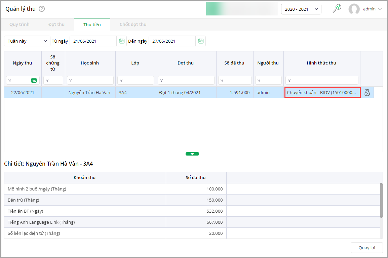Open the help icon beside Quản lý thu
This screenshot has width=388, height=258.
click(x=42, y=9)
